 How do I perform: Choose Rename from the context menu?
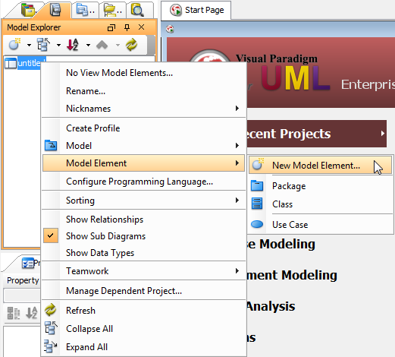(x=144, y=91)
